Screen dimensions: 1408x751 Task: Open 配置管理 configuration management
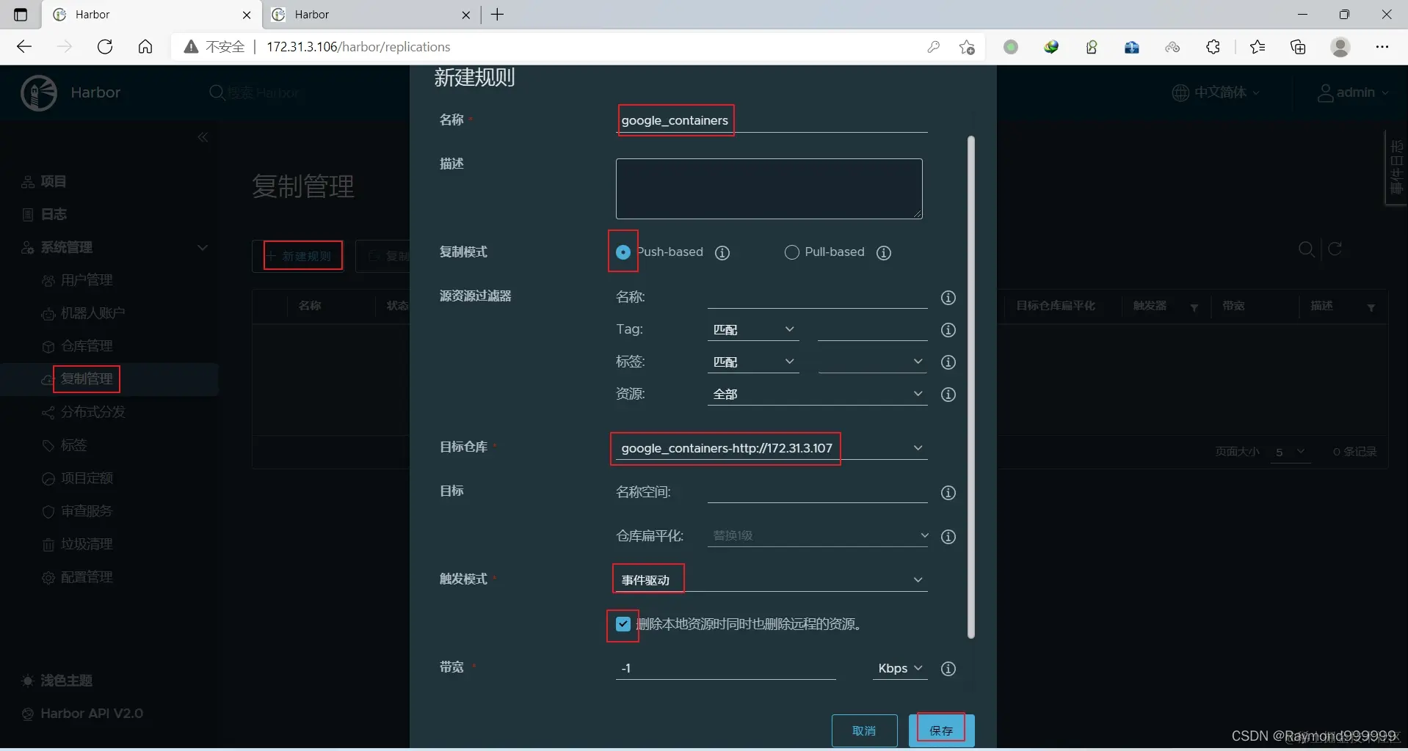click(87, 577)
